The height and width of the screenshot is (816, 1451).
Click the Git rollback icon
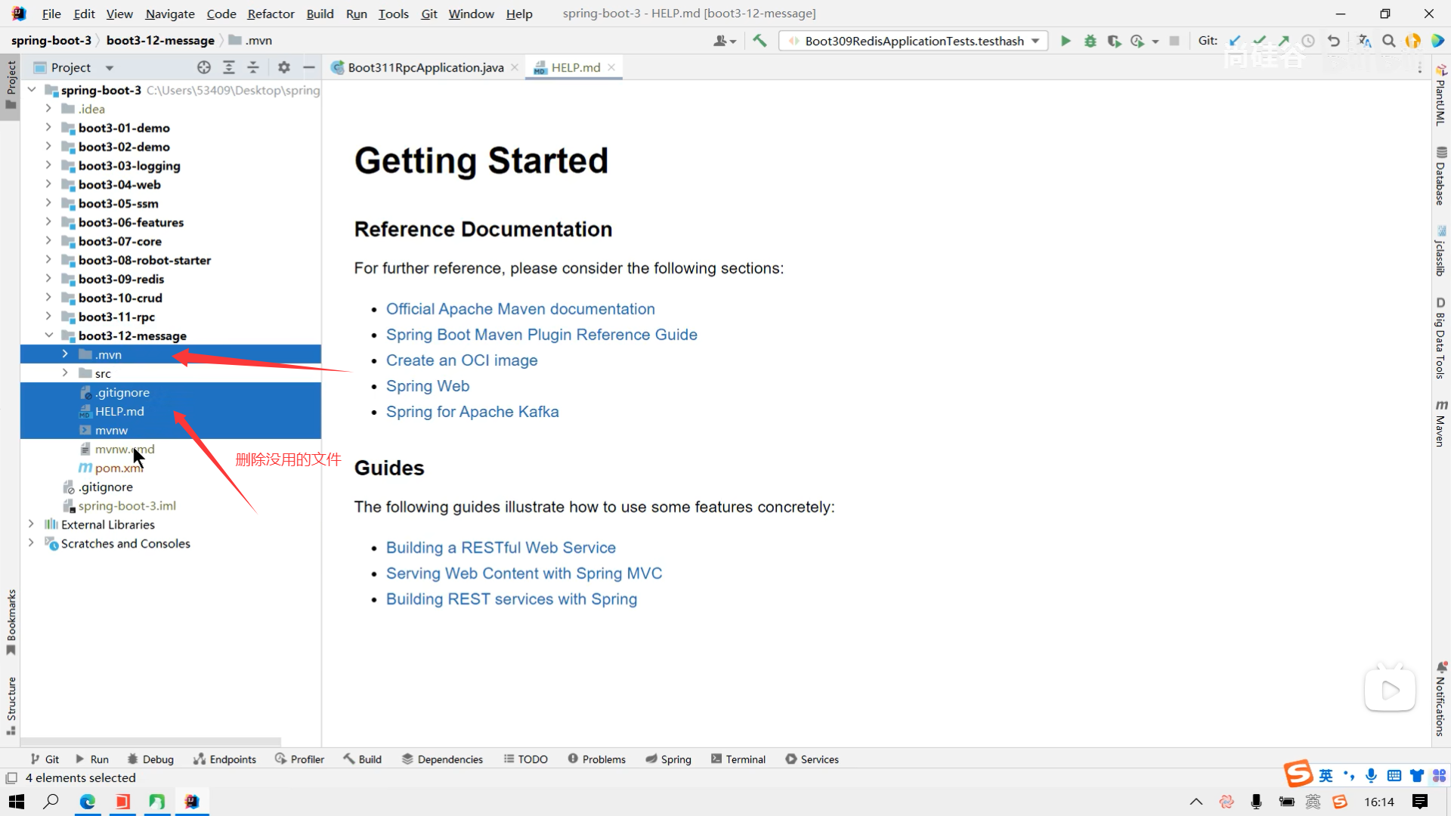coord(1334,41)
